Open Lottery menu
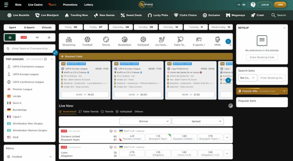The width and height of the screenshot is (293, 161). pos(89,5)
